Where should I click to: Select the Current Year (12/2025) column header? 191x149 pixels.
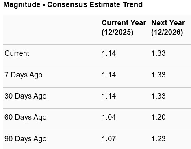124,27
